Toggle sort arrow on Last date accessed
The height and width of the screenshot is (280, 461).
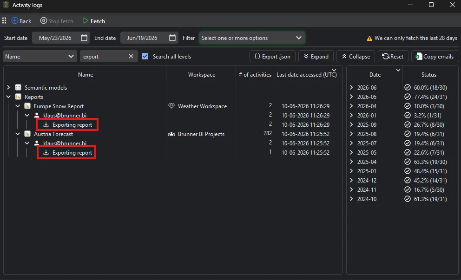coord(334,70)
